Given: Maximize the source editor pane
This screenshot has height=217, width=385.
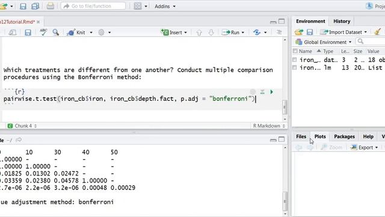Looking at the screenshot, I should coord(282,22).
